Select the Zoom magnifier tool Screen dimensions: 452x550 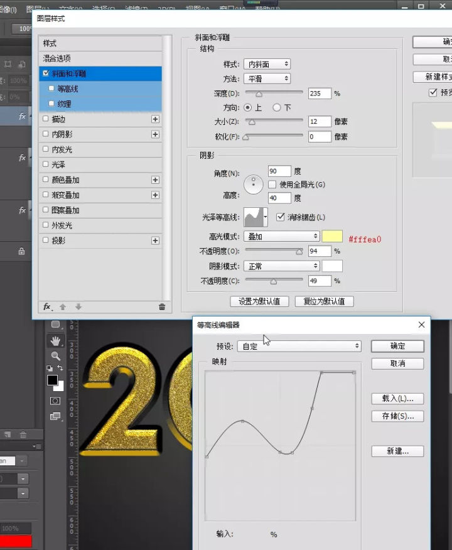tap(56, 356)
